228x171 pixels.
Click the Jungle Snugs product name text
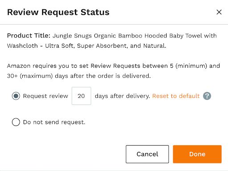pyautogui.click(x=134, y=36)
